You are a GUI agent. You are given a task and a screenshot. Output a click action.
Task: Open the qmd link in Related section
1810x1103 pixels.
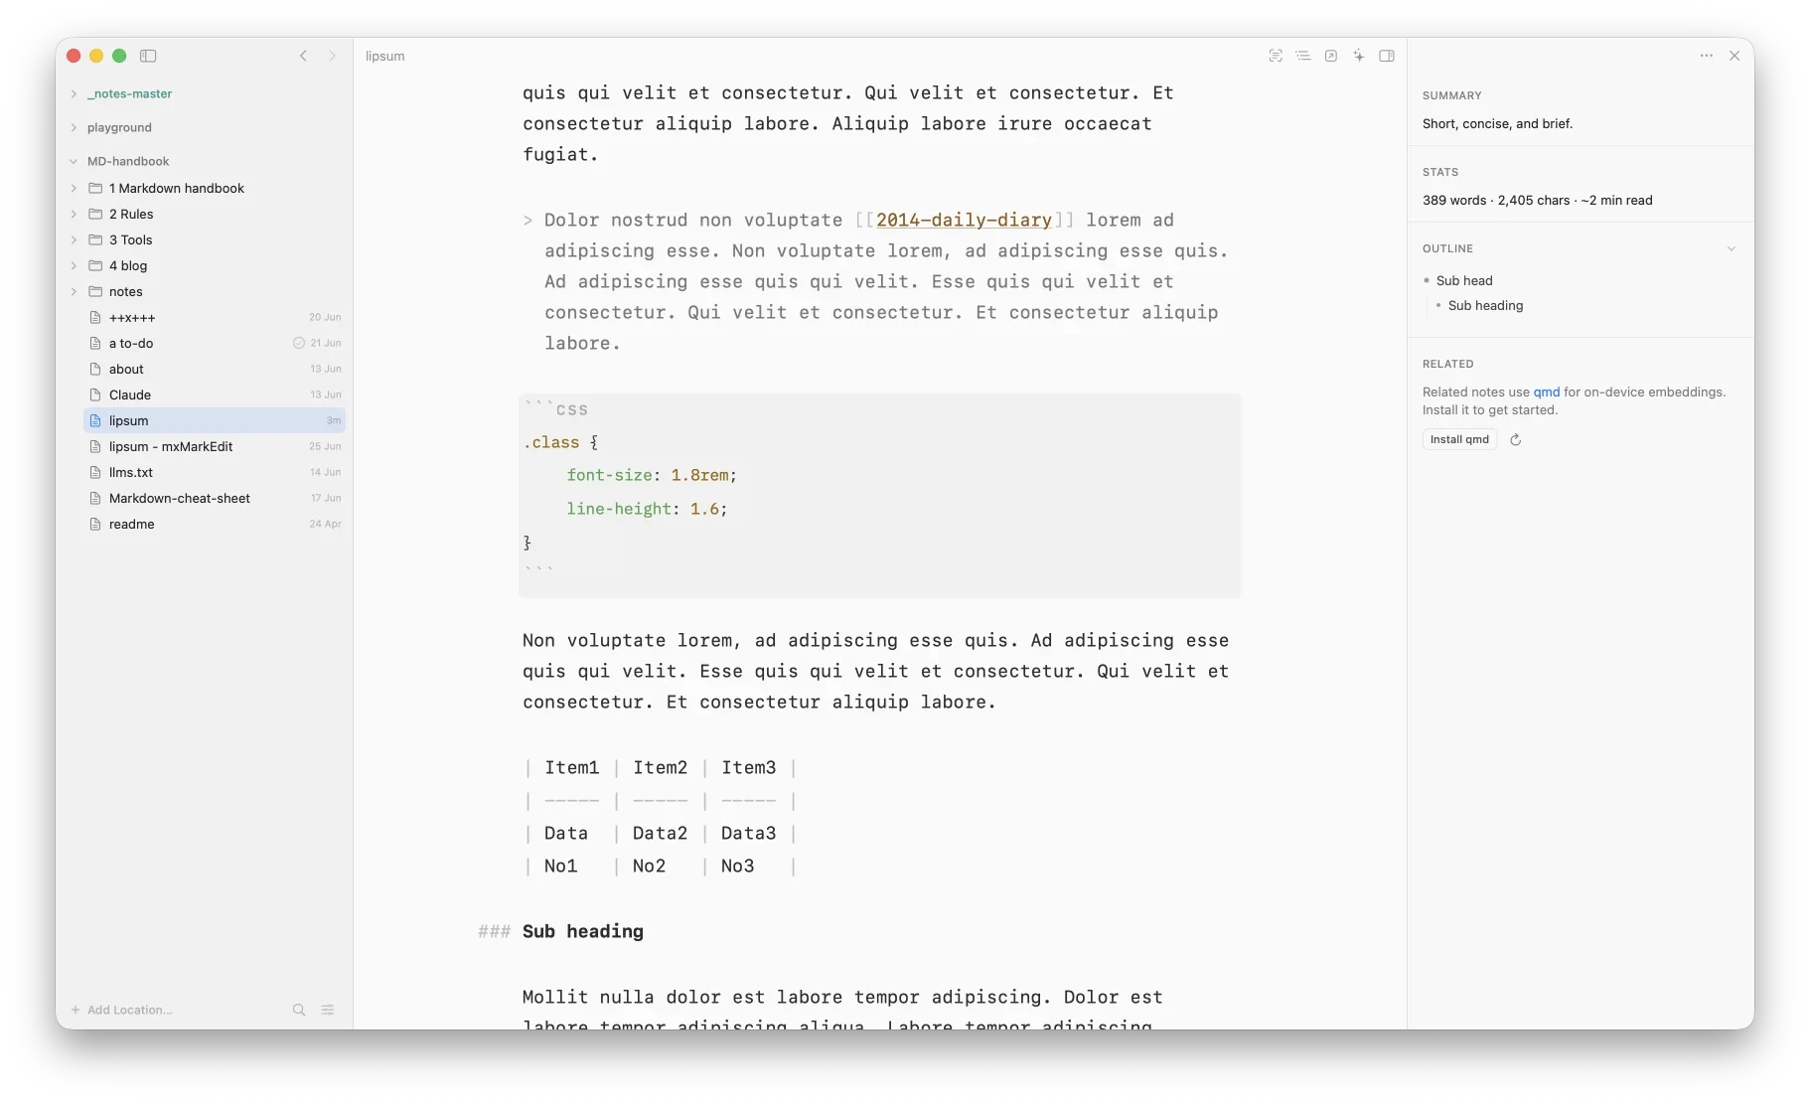(1546, 392)
